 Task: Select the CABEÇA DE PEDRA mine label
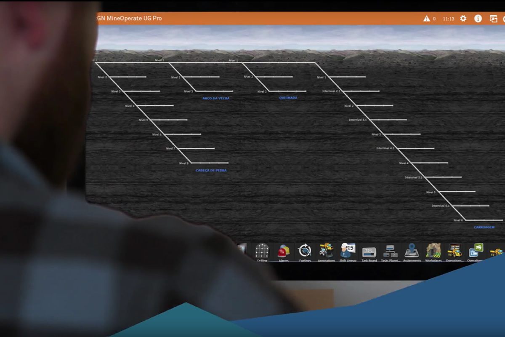tap(211, 171)
